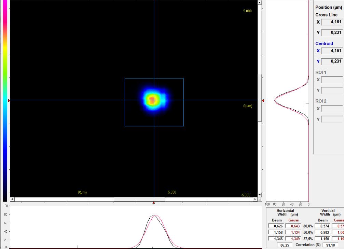Click the beam spot center in the image
The height and width of the screenshot is (249, 344).
[x=152, y=100]
